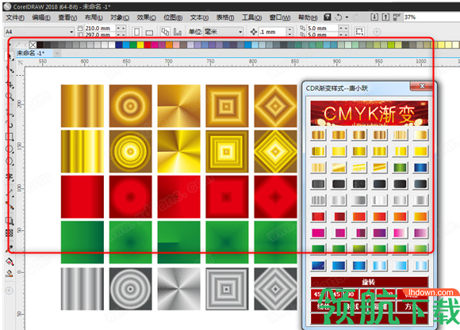This screenshot has width=460, height=330.
Task: Click the quick customize plus on property bar
Action: point(377,32)
